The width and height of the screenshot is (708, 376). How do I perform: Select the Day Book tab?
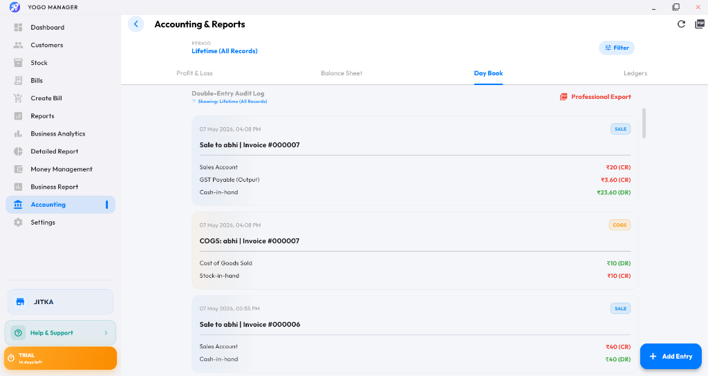tap(488, 73)
